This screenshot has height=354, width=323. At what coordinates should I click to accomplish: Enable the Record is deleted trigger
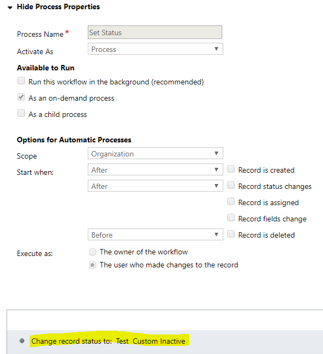231,234
